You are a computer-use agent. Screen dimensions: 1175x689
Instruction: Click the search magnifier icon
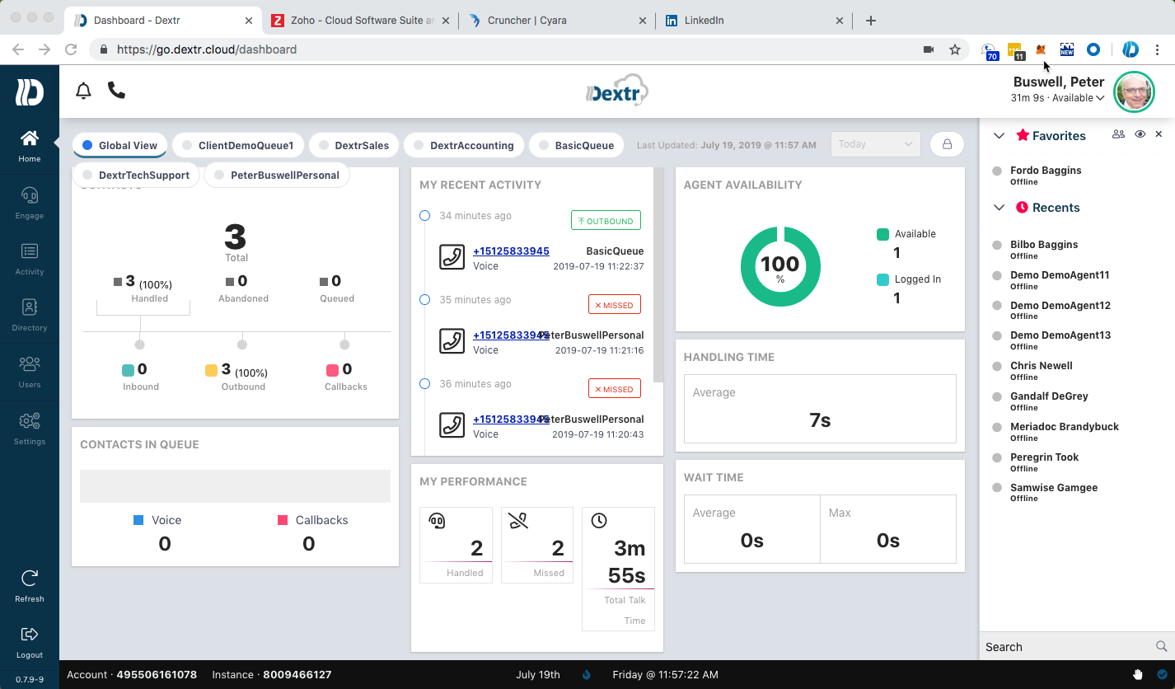[x=1161, y=646]
